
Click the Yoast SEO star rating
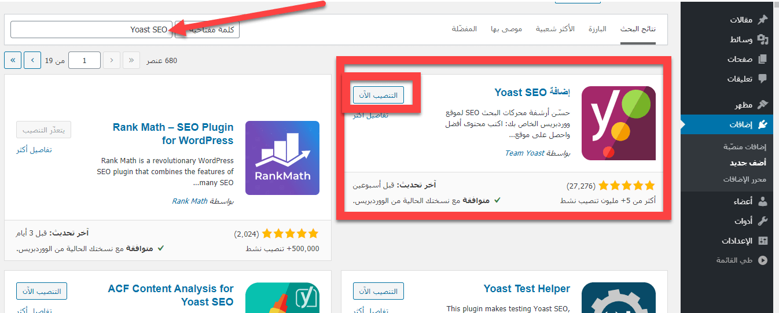[626, 186]
